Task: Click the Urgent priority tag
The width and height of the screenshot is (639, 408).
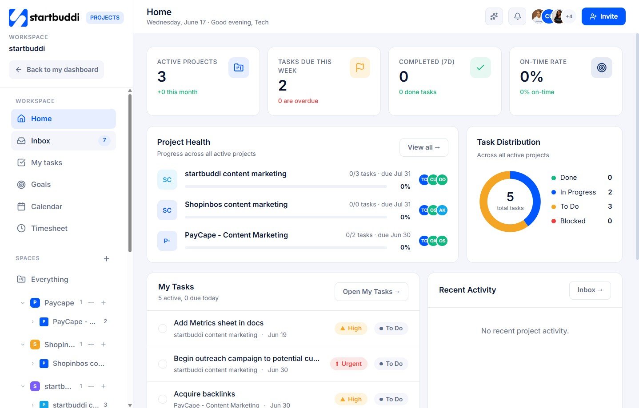Action: tap(349, 364)
